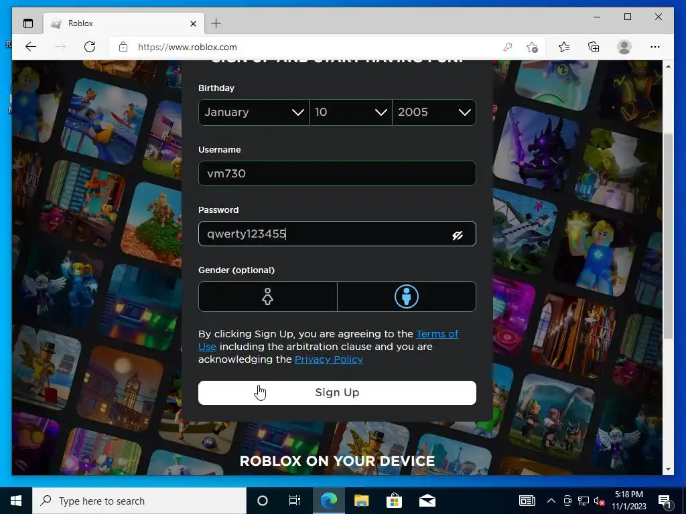Viewport: 686px width, 514px height.
Task: Toggle password visibility eye icon
Action: 457,236
